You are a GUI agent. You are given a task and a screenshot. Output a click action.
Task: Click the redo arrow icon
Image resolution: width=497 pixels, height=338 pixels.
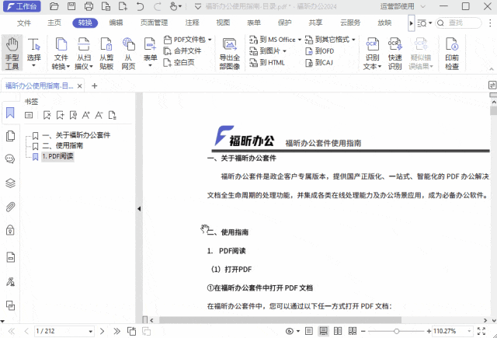pyautogui.click(x=157, y=6)
